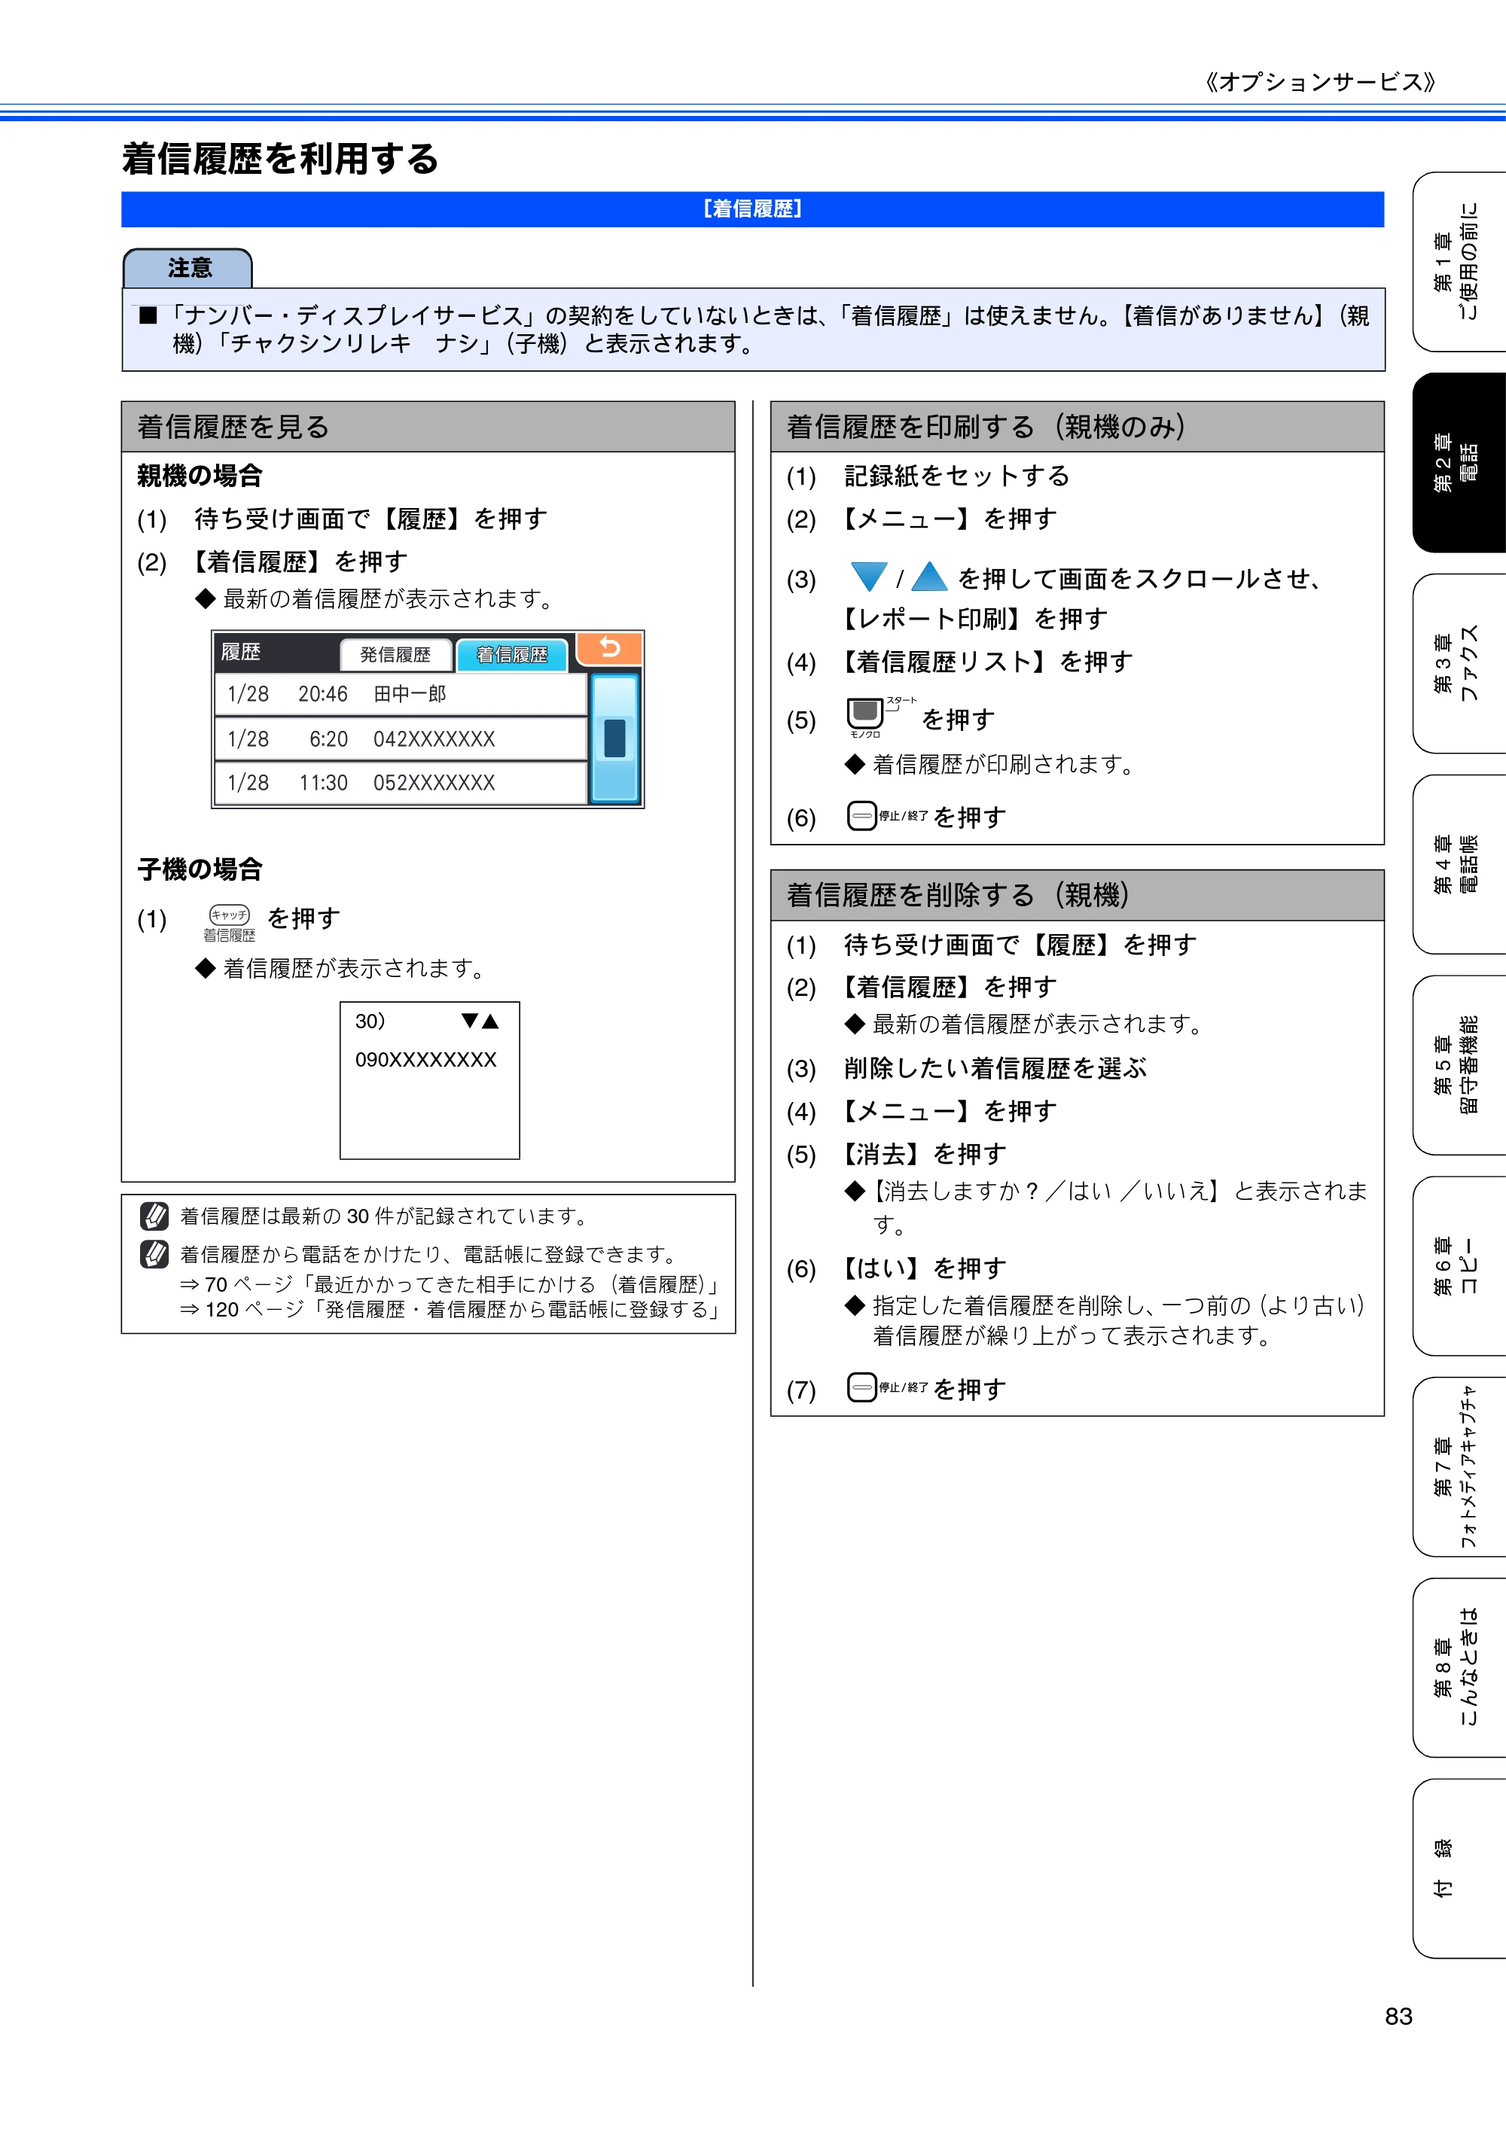
Task: Switch to 発信履歴 tab in screen mockup
Action: (x=395, y=654)
